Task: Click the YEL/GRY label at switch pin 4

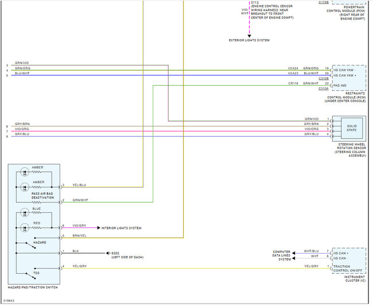Action: [x=79, y=266]
